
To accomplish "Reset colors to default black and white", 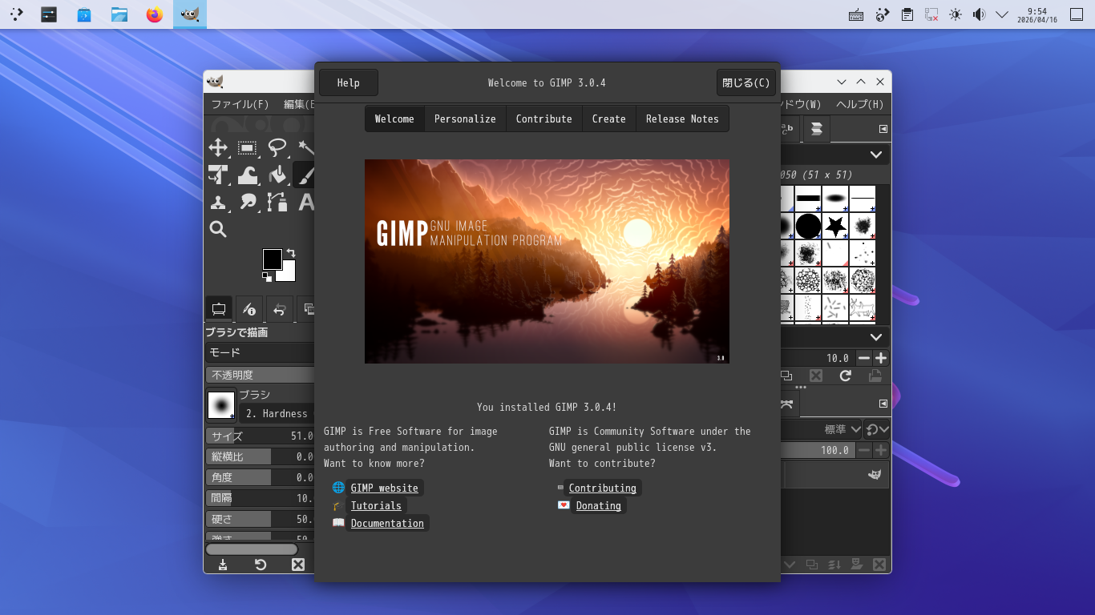I will [266, 276].
